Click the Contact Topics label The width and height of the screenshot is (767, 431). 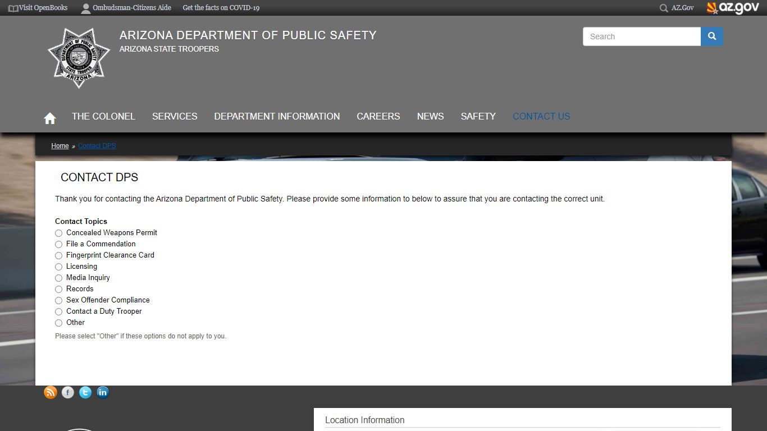(81, 221)
